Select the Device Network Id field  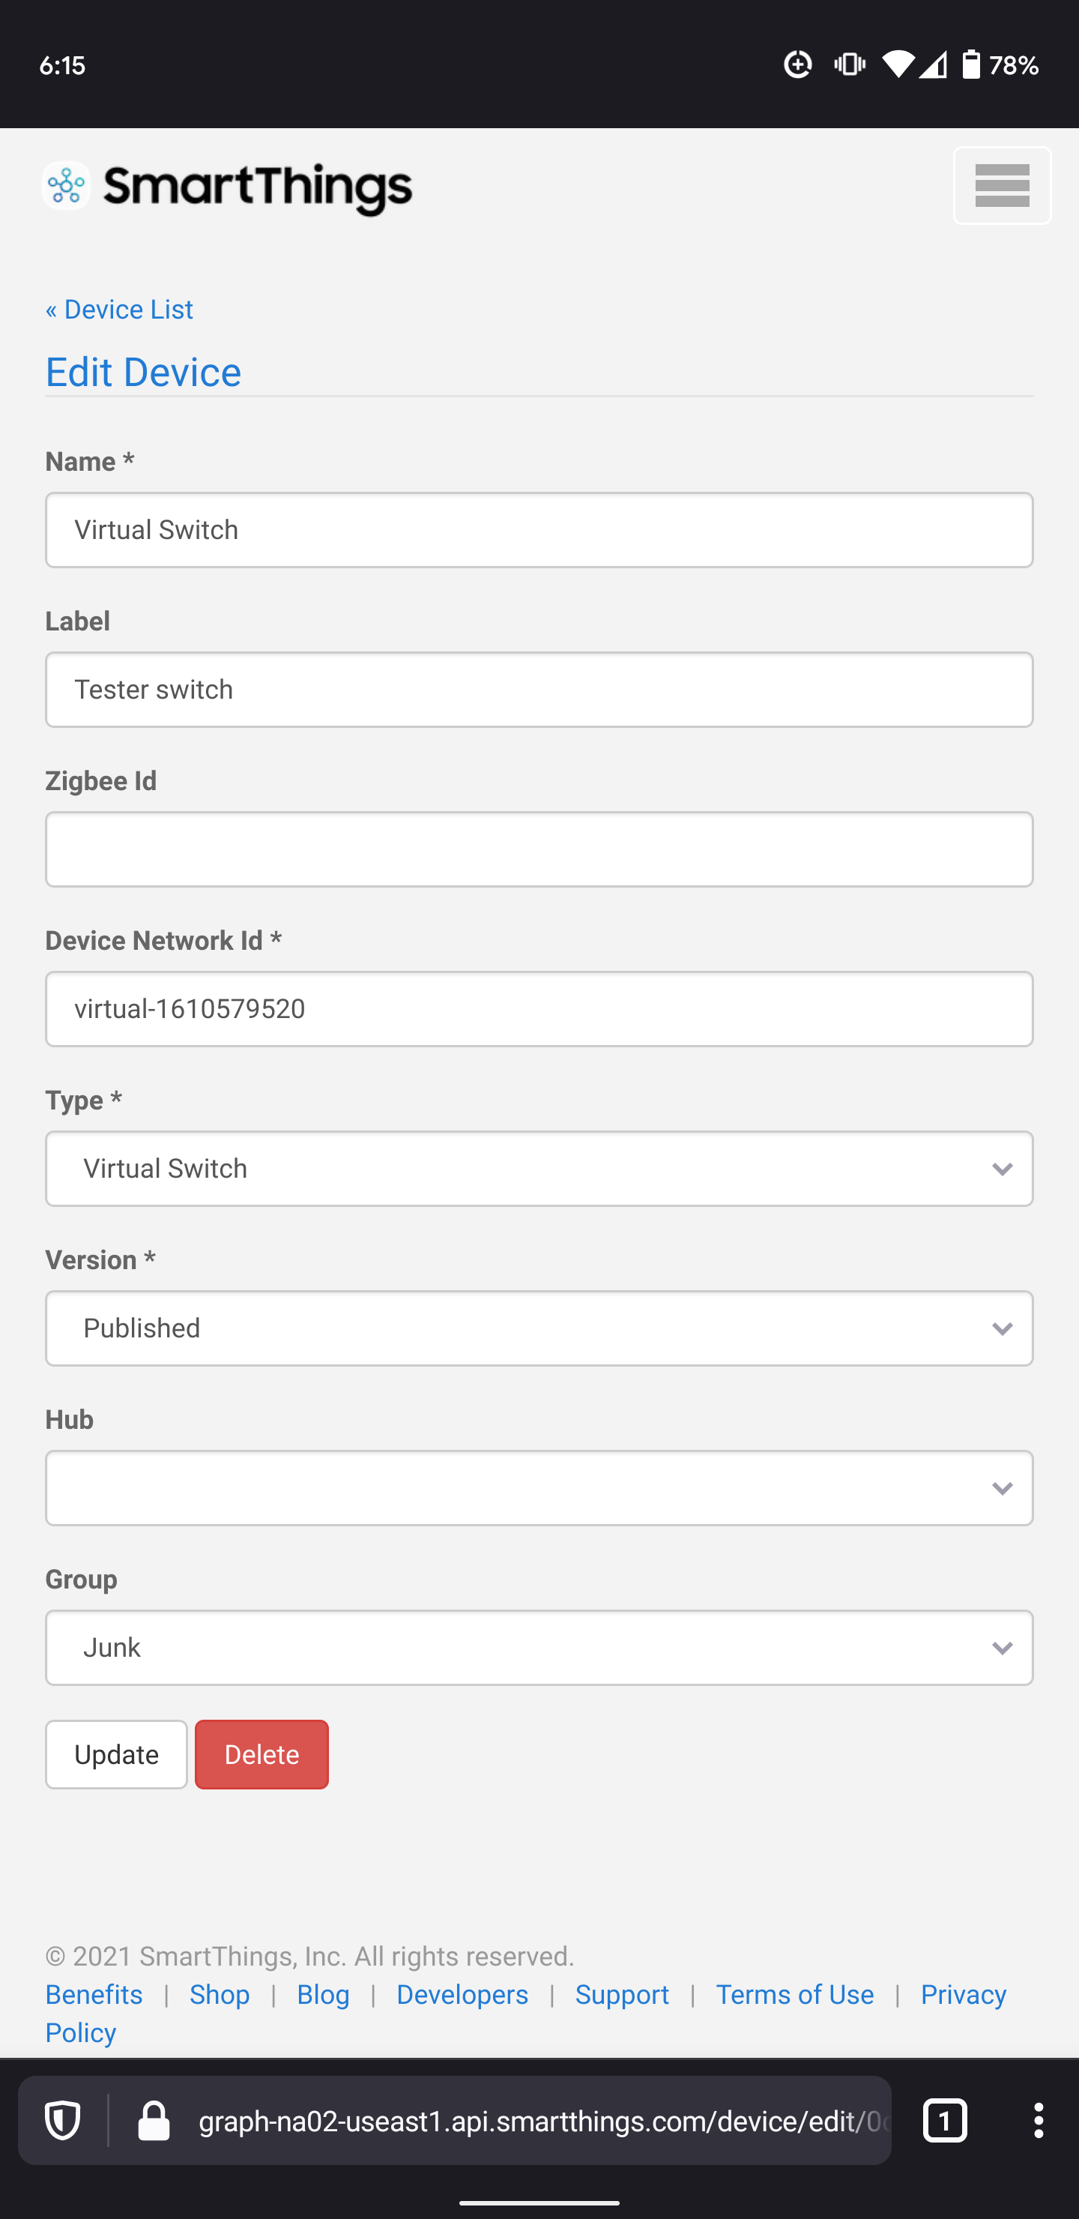(x=539, y=1009)
